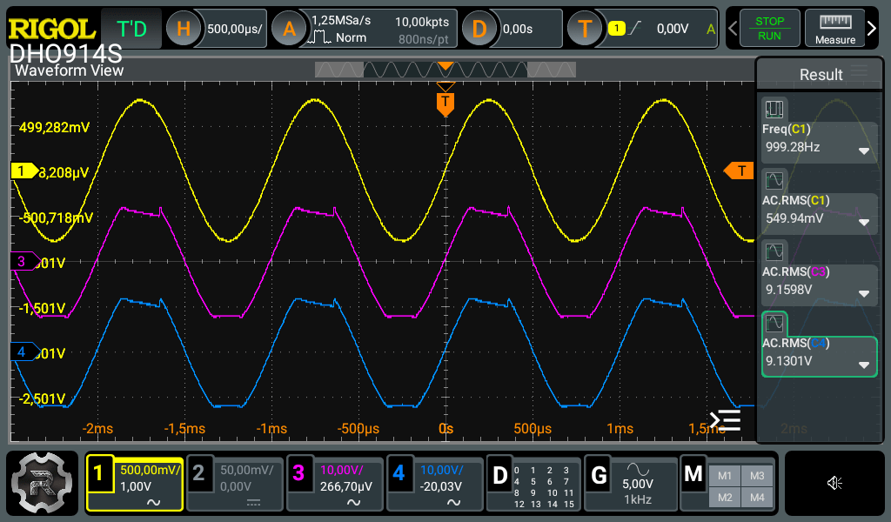
Task: Select math channel M2
Action: pyautogui.click(x=725, y=498)
